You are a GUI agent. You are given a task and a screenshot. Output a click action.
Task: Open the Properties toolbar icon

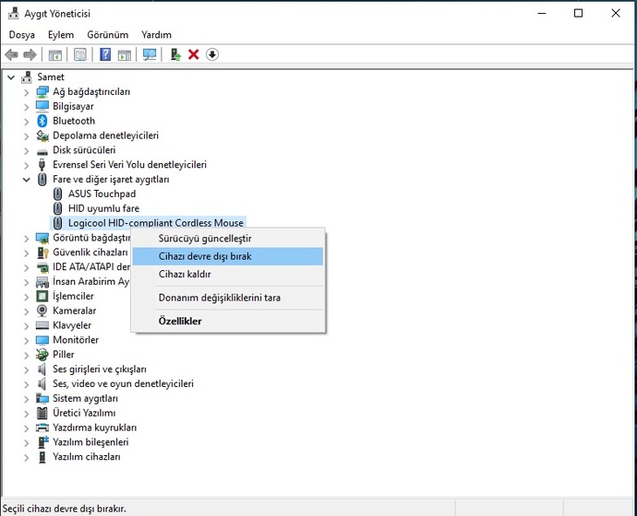point(80,54)
